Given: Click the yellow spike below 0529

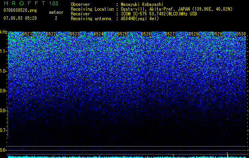Looking at the screenshot, I should tap(227, 155).
